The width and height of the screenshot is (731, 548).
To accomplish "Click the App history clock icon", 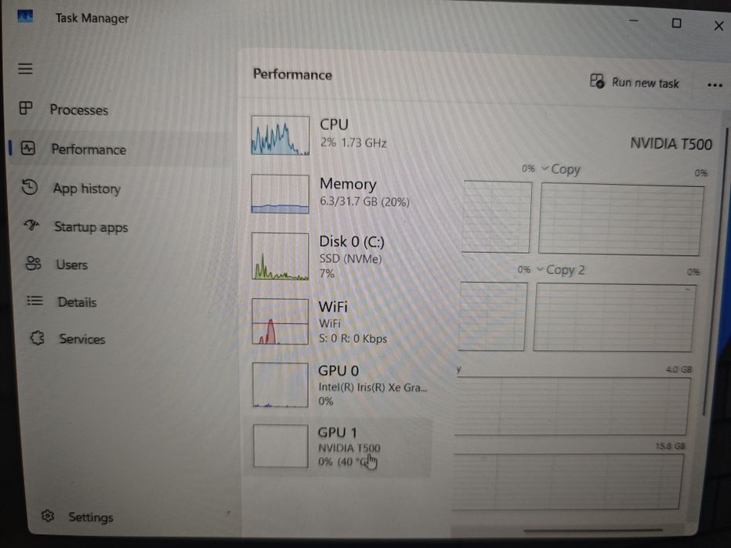I will 30,187.
